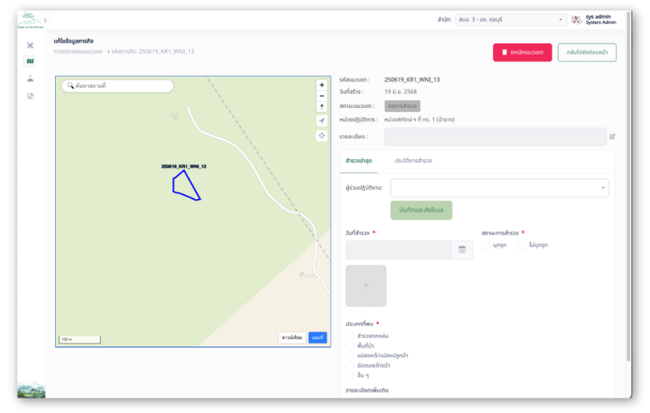
Task: Select the ไม่บุกรุก survey status option
Action: (x=522, y=246)
